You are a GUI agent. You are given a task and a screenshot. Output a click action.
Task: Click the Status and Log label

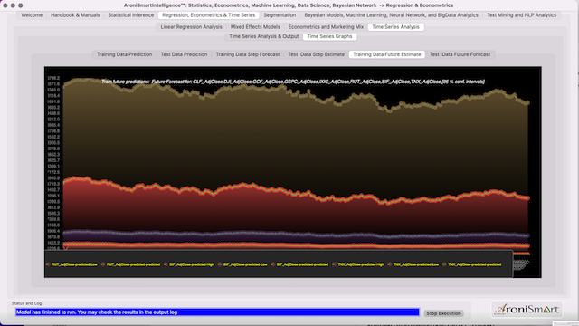pos(26,303)
